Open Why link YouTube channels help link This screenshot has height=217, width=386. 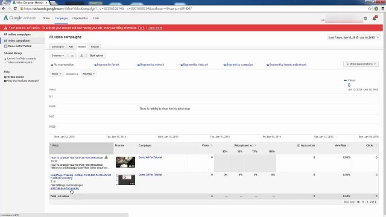(x=23, y=81)
